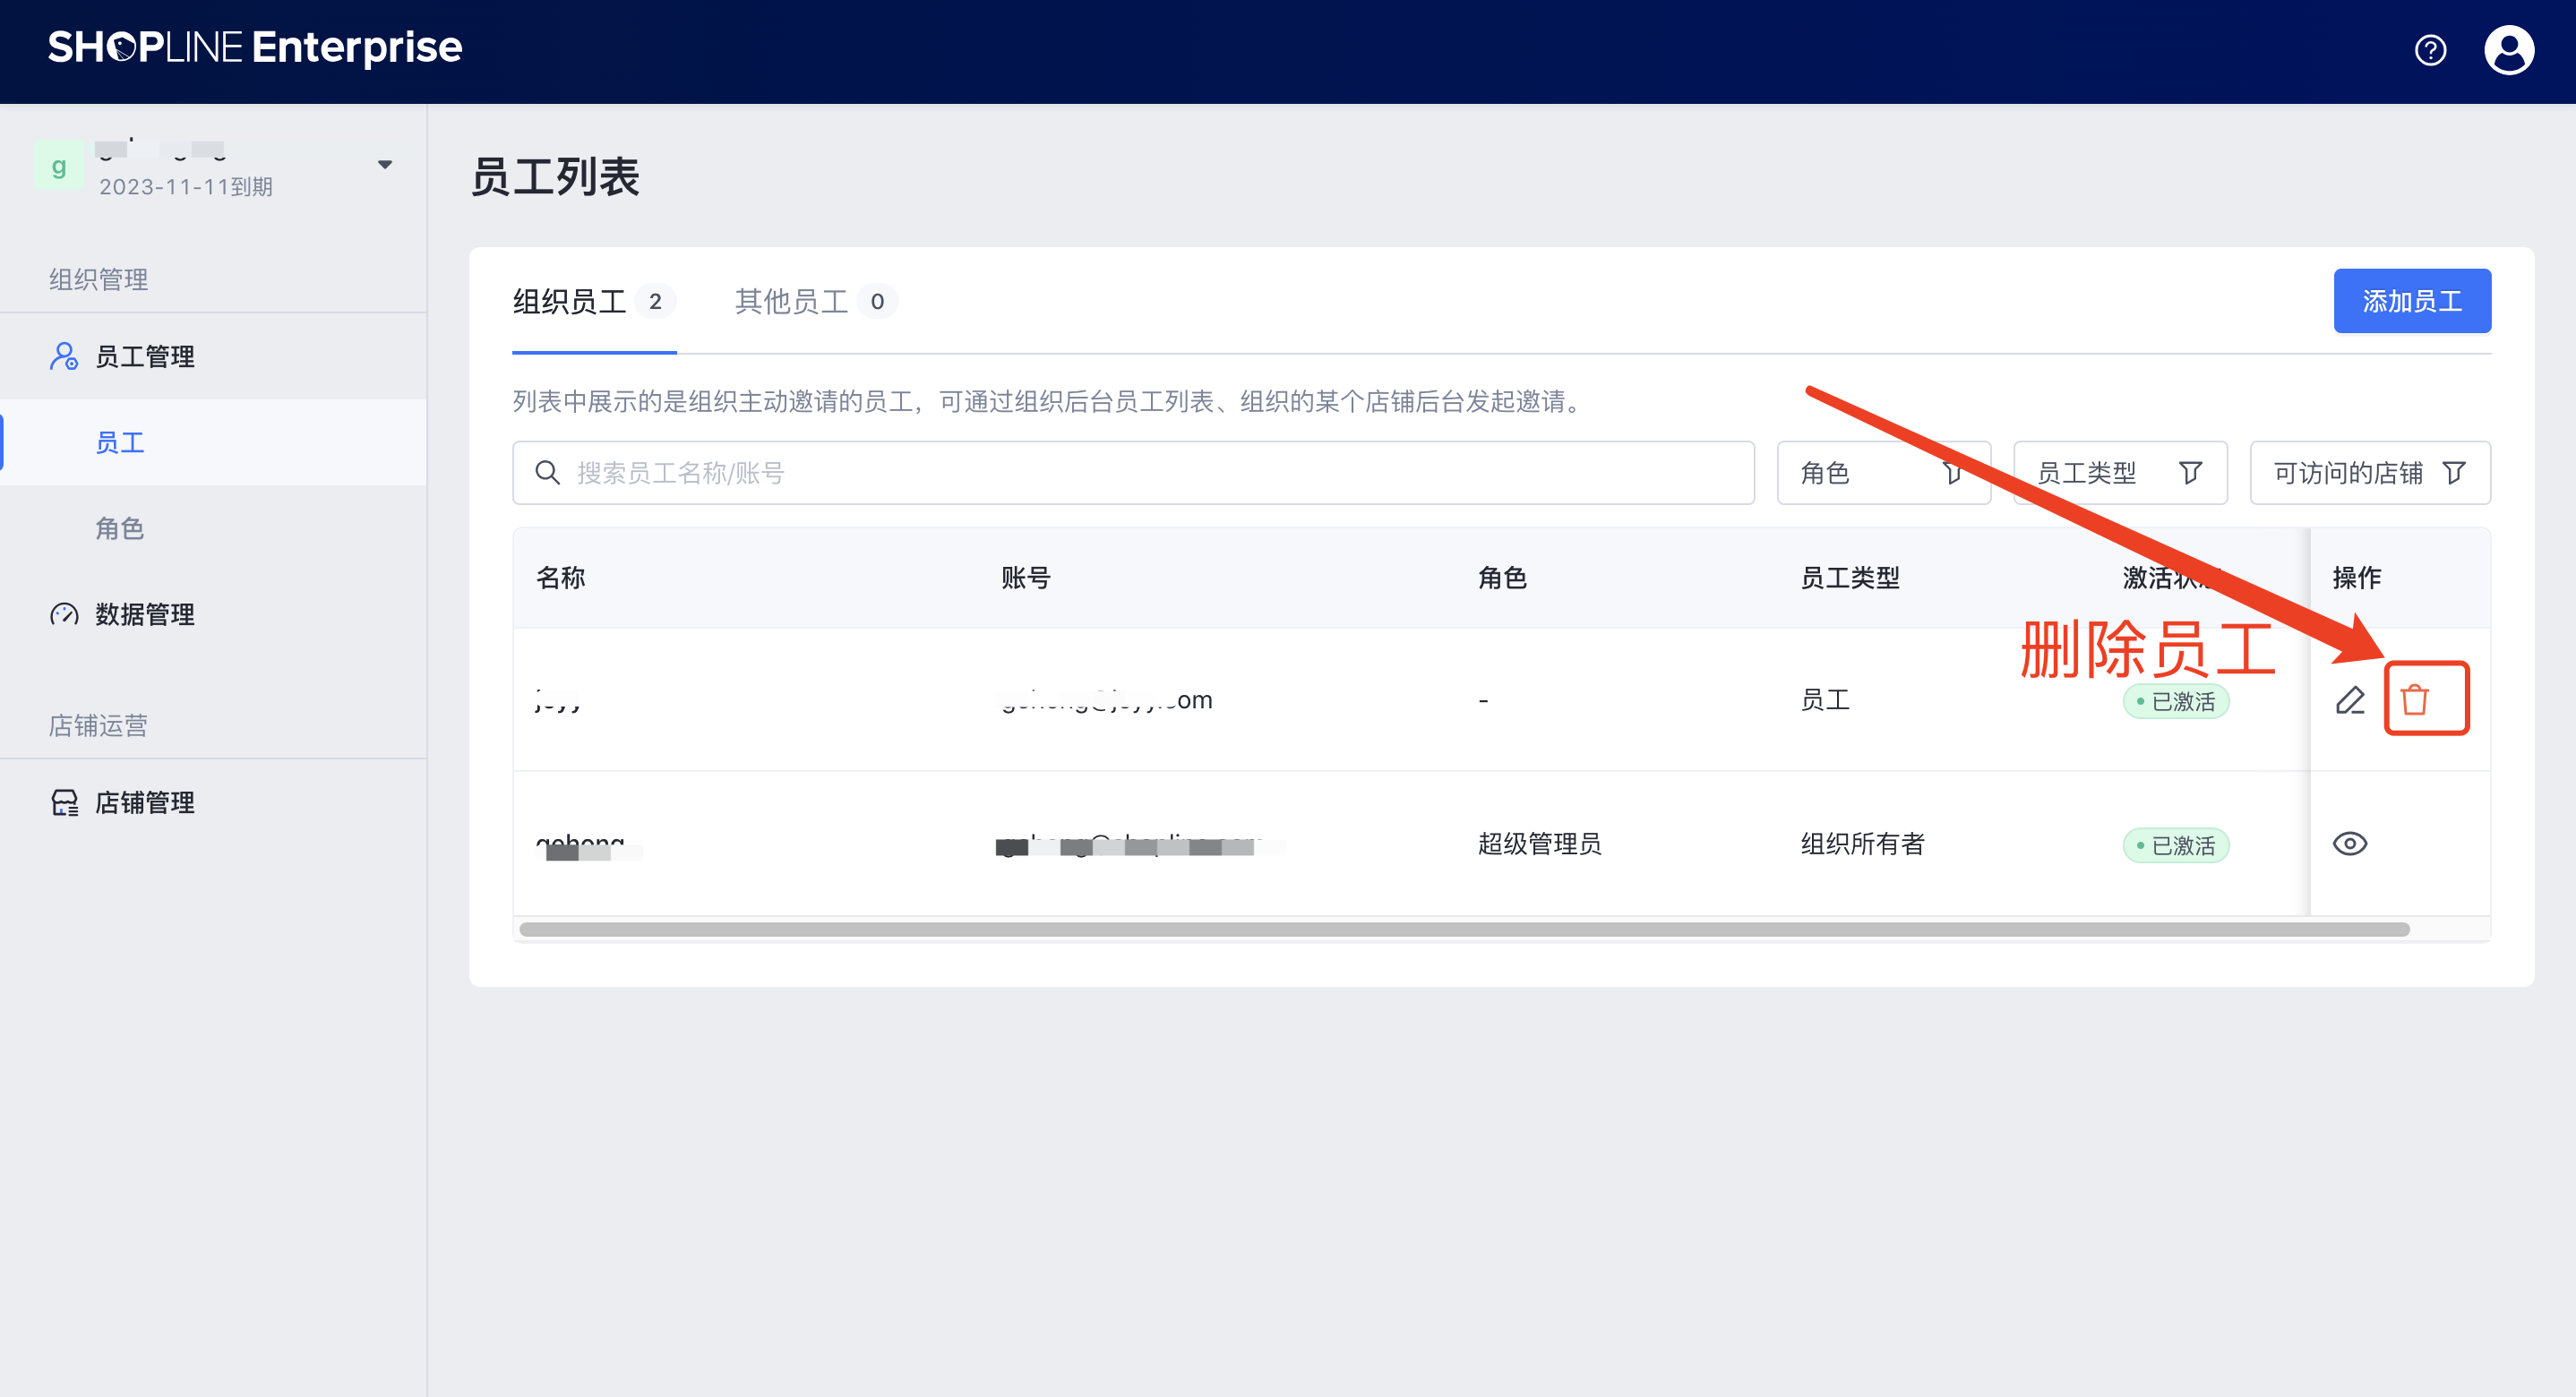Click the trash icon to delete employee
The image size is (2576, 1397).
[2415, 700]
